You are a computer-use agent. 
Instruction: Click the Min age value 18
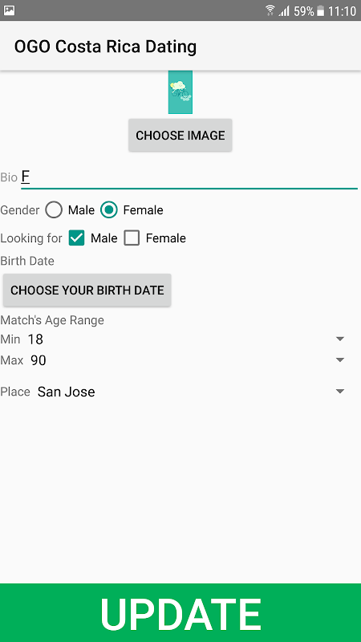coord(35,339)
